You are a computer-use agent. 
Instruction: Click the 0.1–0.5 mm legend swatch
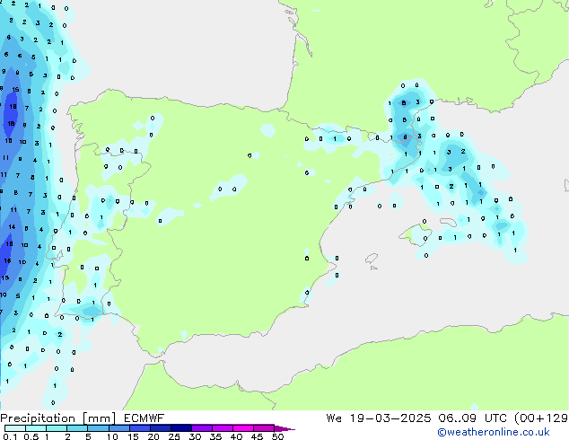click(x=15, y=428)
